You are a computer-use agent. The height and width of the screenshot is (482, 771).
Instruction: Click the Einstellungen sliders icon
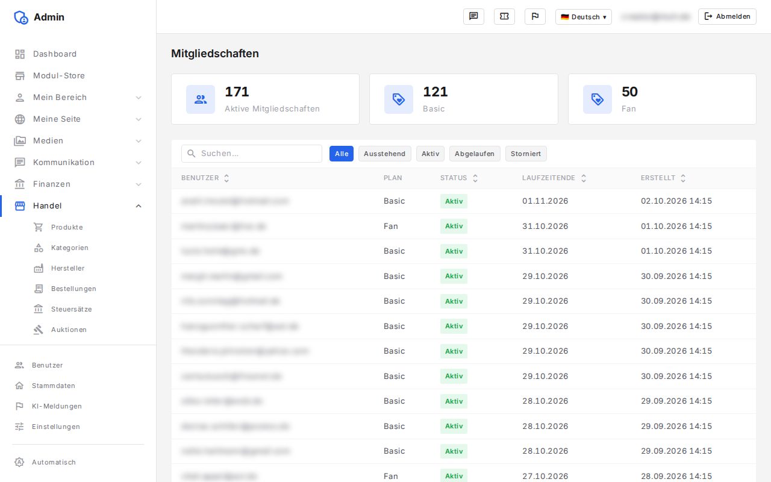coord(19,427)
